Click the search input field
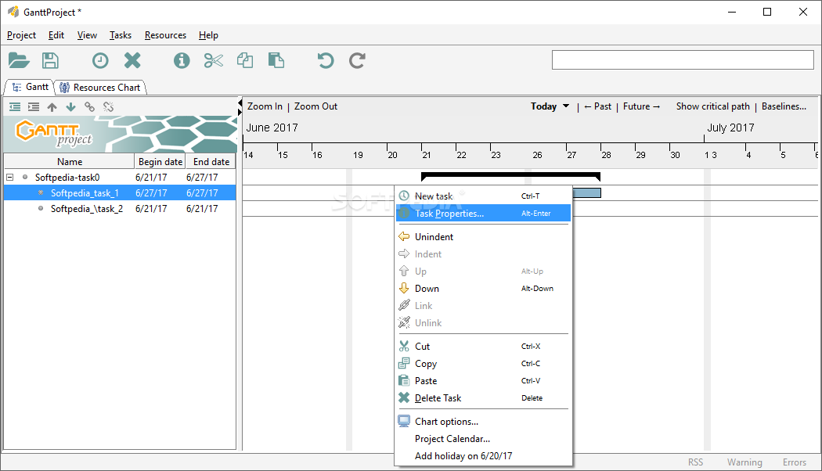Image resolution: width=822 pixels, height=471 pixels. click(683, 59)
